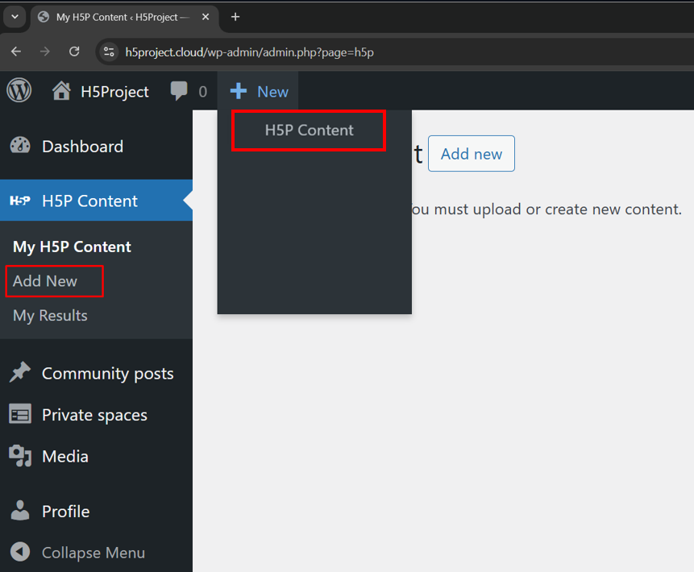The image size is (694, 572).
Task: Select H5P Content from New dropdown
Action: point(309,130)
